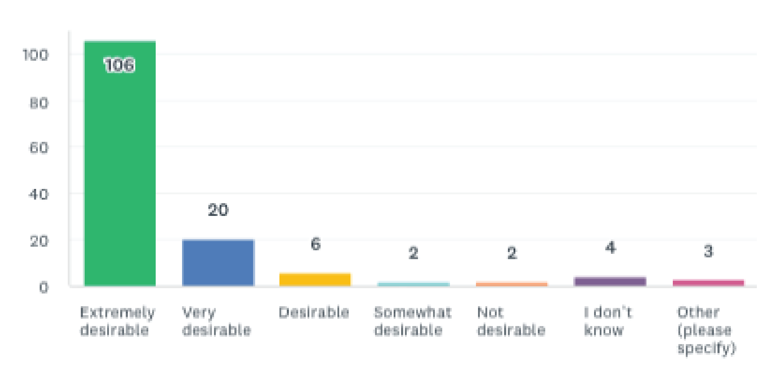This screenshot has width=769, height=377.
Task: Click the Other (please specify) axis label
Action: (706, 330)
